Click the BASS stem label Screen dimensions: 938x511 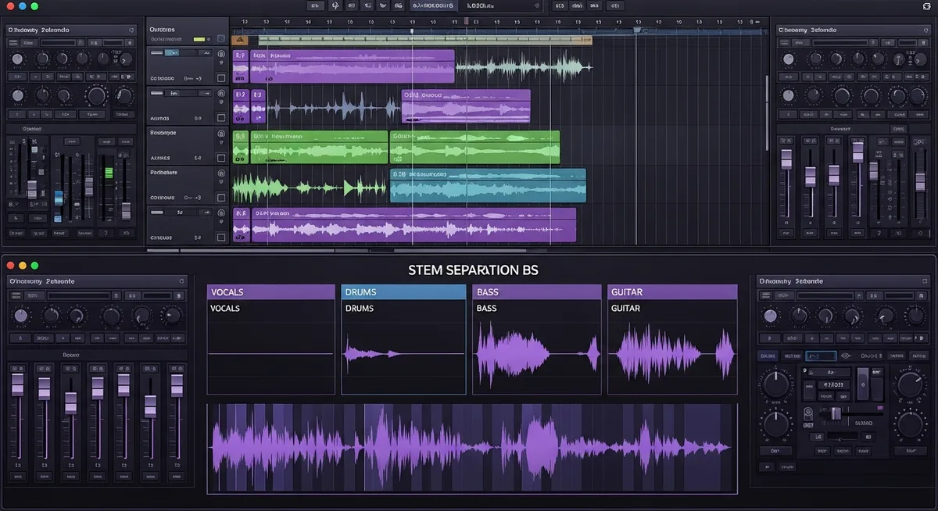coord(486,308)
